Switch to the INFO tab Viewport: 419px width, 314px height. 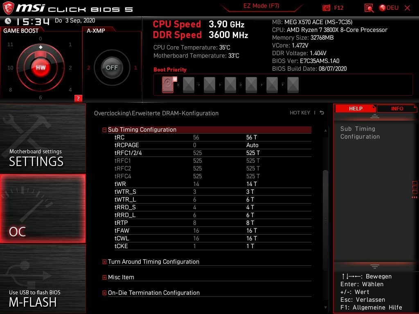[397, 108]
